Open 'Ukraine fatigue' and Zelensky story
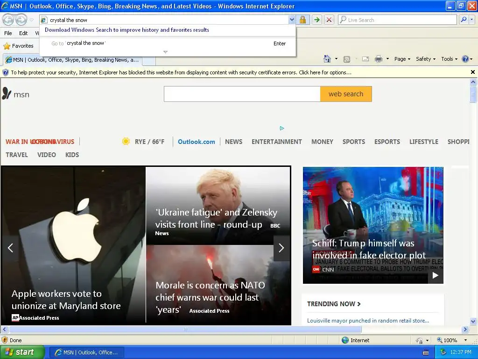This screenshot has width=478, height=359. pos(216,218)
